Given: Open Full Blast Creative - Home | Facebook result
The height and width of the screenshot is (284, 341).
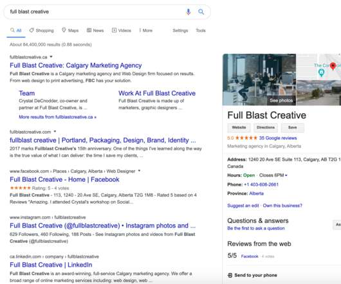Looking at the screenshot, I should pos(64,179).
